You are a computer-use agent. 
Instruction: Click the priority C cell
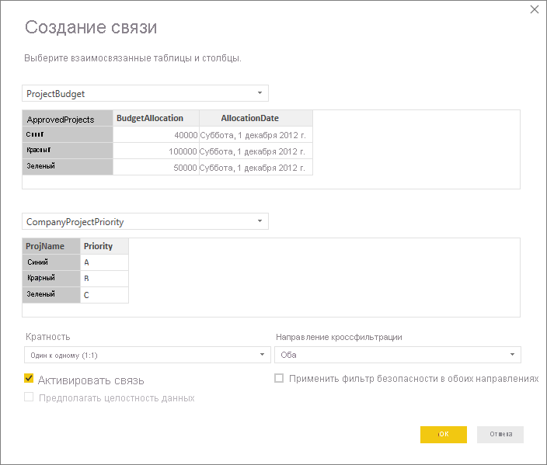pos(104,295)
